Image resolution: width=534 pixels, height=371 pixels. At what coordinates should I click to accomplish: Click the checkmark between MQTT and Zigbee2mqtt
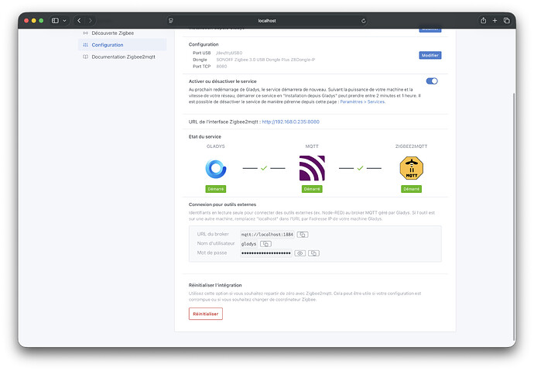click(x=361, y=168)
